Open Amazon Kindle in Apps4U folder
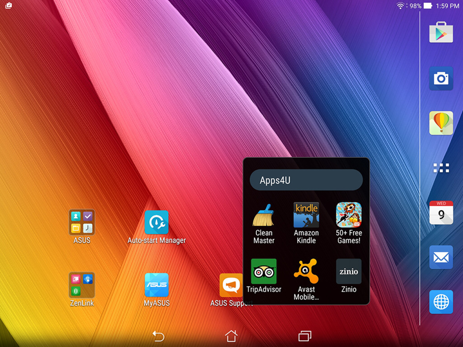 306,223
